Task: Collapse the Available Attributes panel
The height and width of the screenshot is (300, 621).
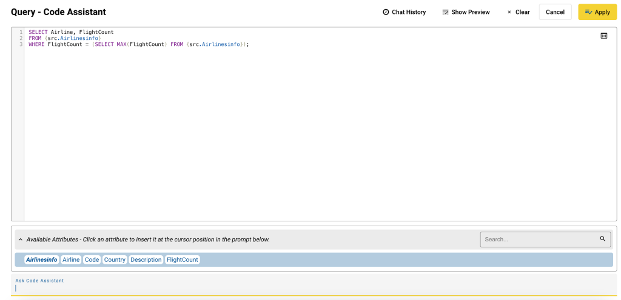Action: point(20,240)
